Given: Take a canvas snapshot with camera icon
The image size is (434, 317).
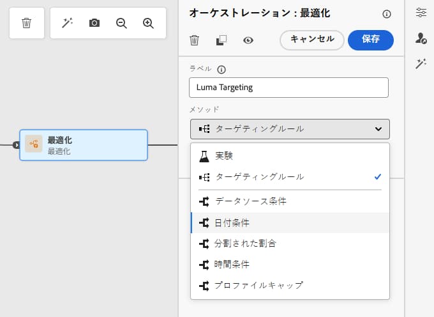Looking at the screenshot, I should [x=94, y=23].
